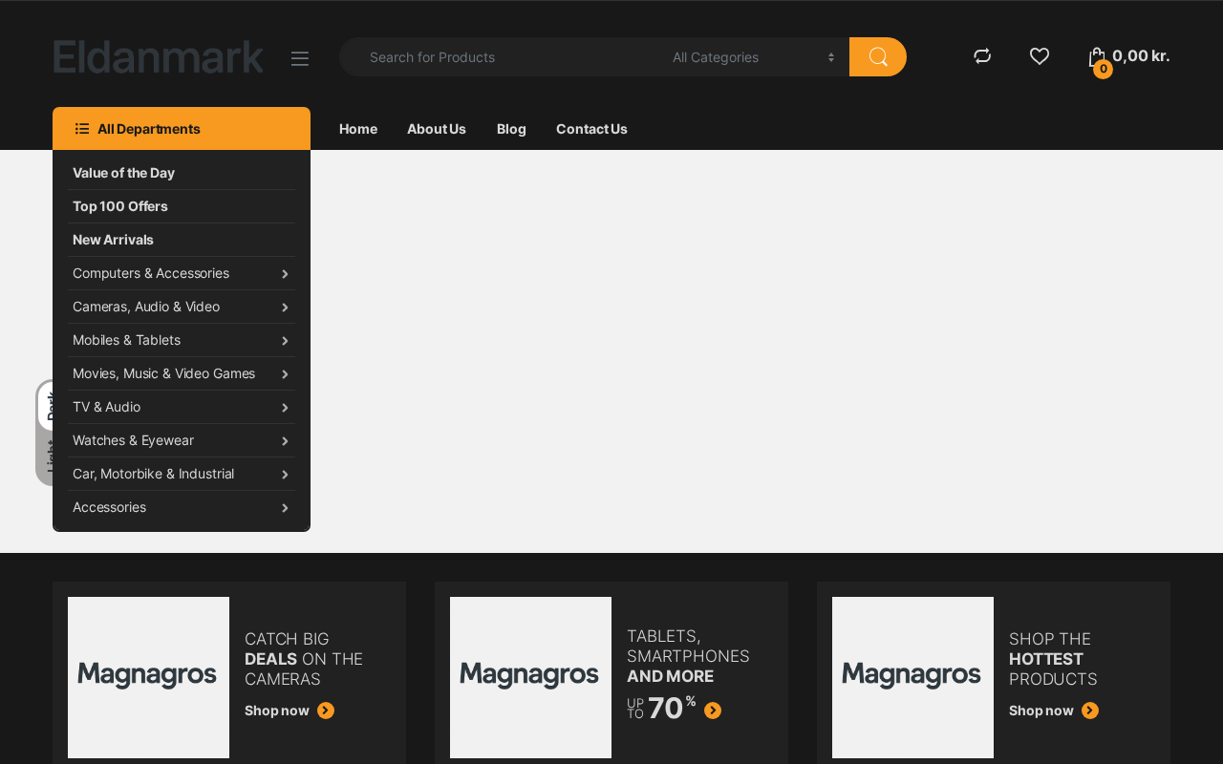Click the arrow icon beside 70% offer

click(x=713, y=711)
